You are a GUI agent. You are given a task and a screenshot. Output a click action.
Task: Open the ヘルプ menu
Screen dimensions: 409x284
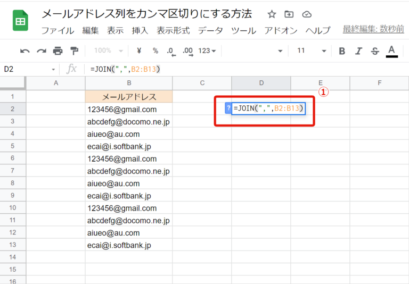point(318,30)
